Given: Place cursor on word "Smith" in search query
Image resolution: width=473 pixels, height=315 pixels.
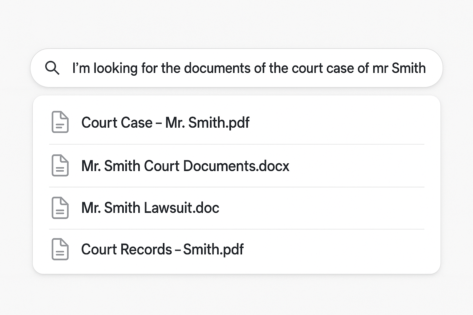Looking at the screenshot, I should 409,68.
